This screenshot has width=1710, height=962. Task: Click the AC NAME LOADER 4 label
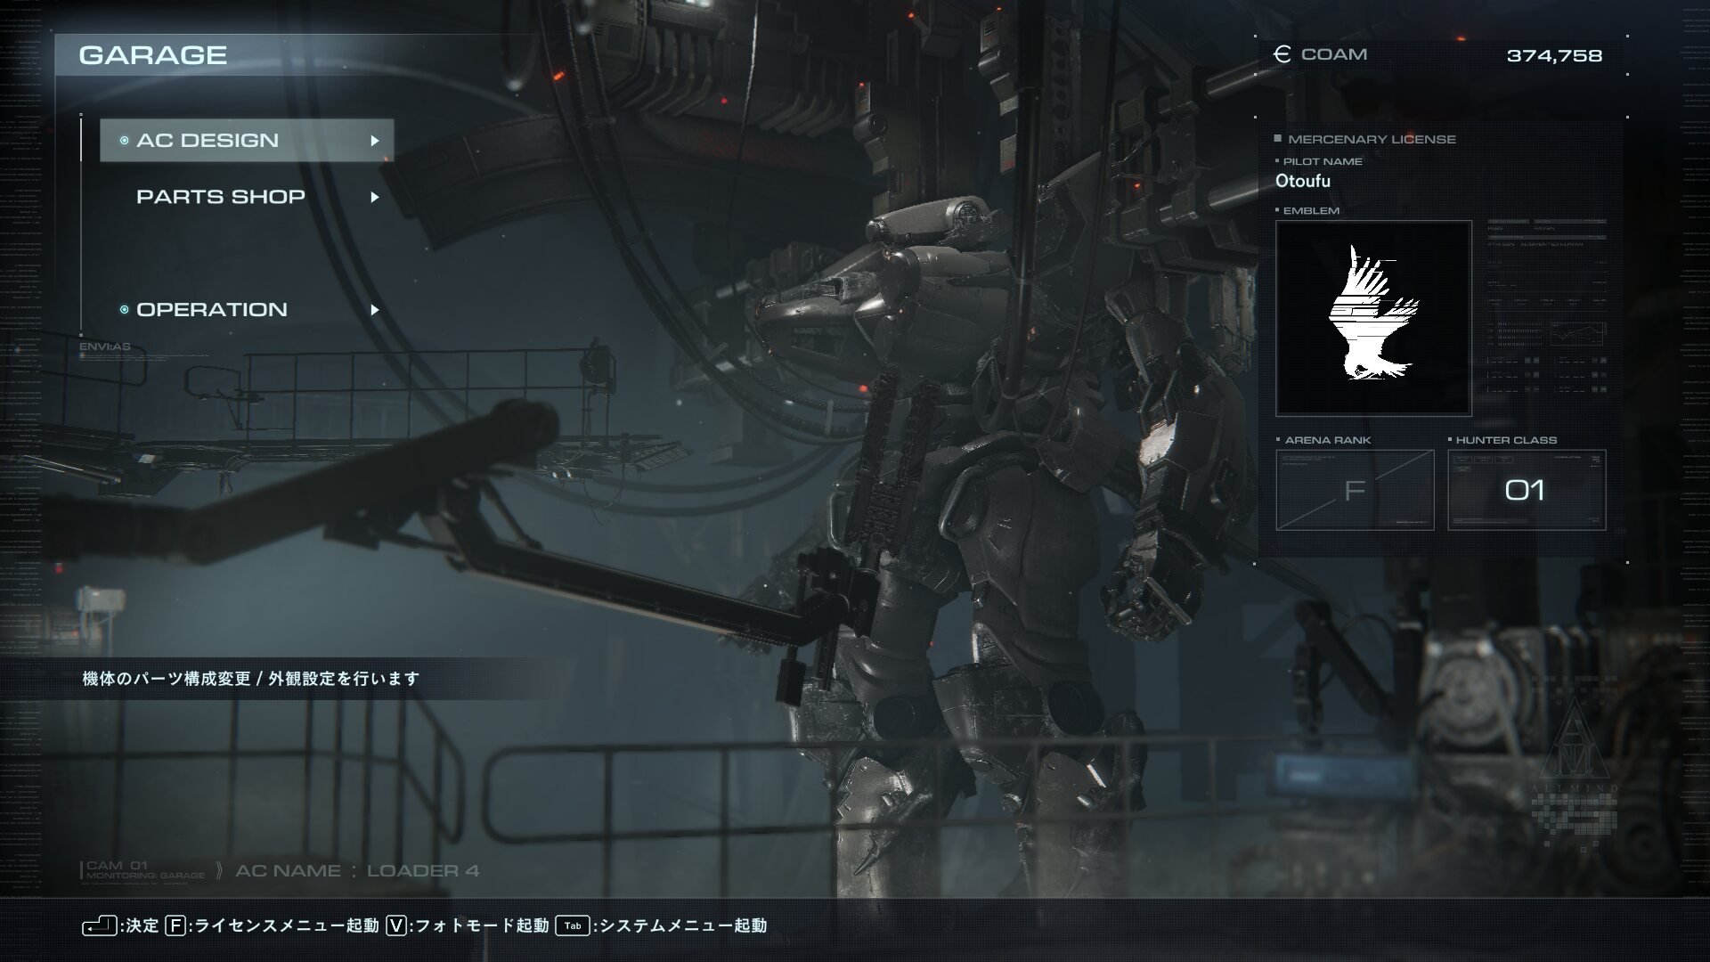pos(356,870)
